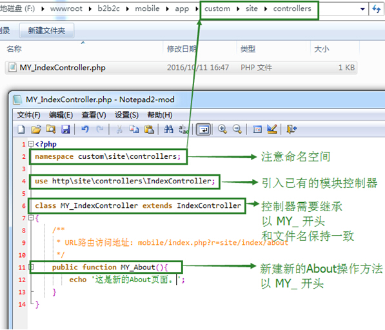Click the Open file folder icon
The height and width of the screenshot is (330, 385).
point(36,129)
